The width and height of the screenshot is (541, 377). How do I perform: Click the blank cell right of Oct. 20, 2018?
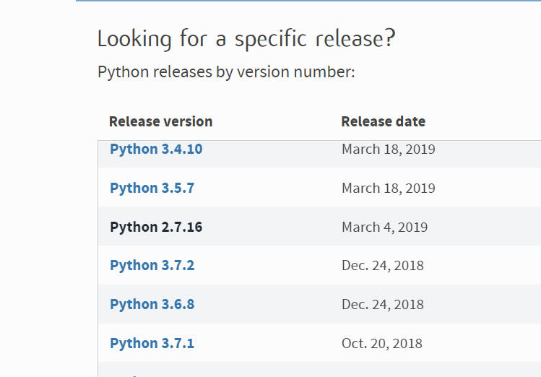coord(491,343)
